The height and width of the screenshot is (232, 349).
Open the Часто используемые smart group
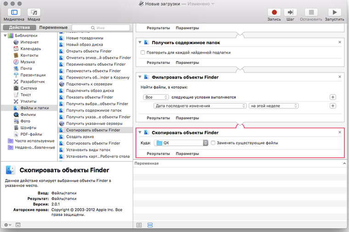point(34,141)
